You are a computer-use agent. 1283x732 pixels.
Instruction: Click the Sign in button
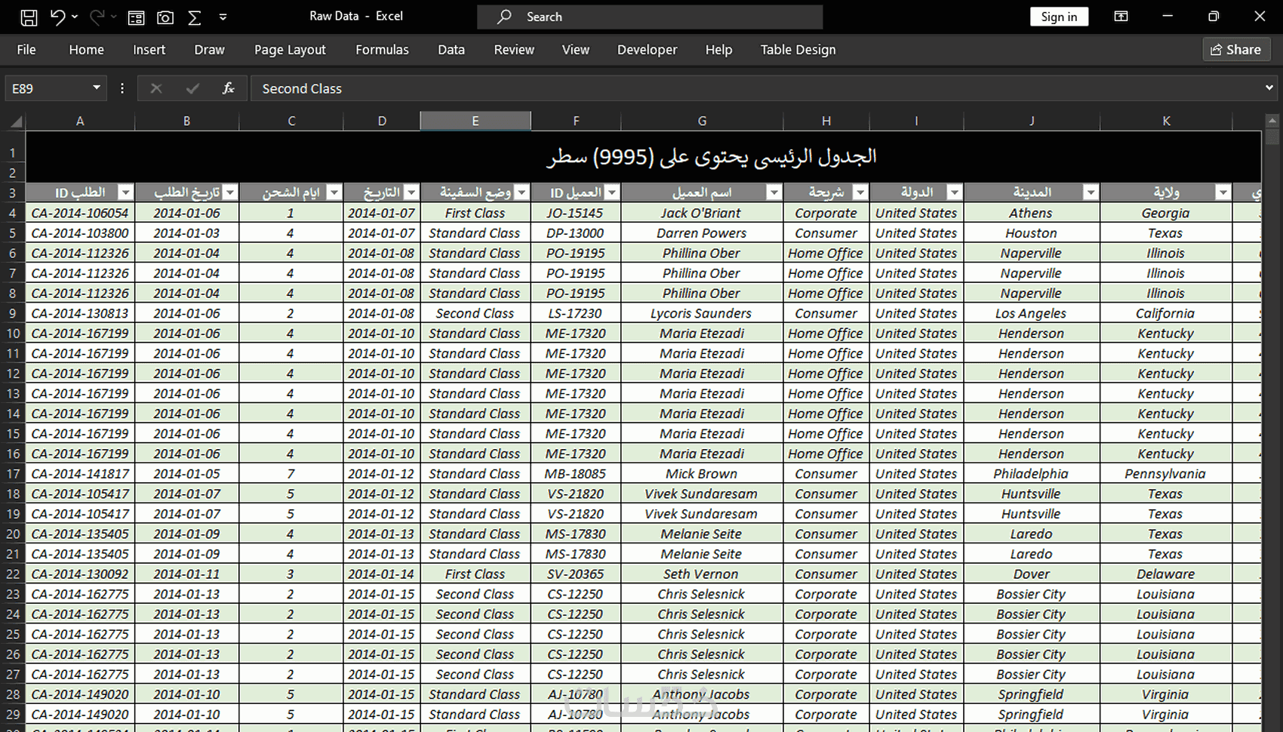tap(1059, 17)
